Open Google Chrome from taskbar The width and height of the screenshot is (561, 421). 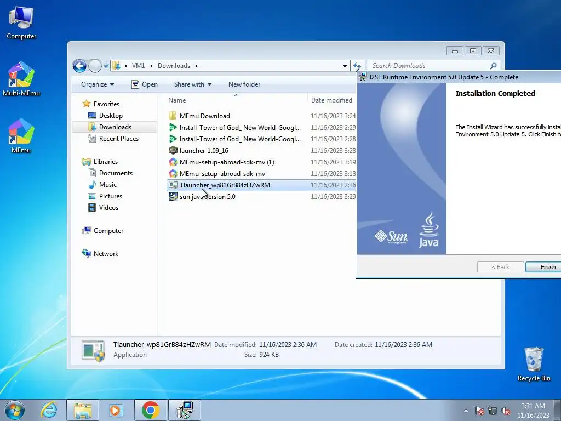point(150,410)
